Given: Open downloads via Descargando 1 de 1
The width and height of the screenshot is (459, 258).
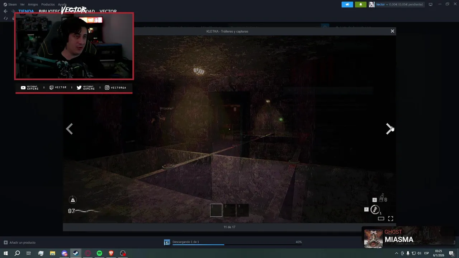Looking at the screenshot, I should pos(186,242).
